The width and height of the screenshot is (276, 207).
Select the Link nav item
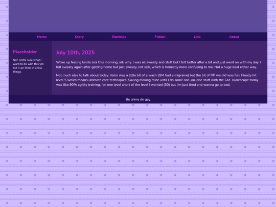197,37
